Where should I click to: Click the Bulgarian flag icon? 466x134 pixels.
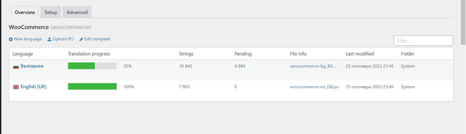point(16,66)
